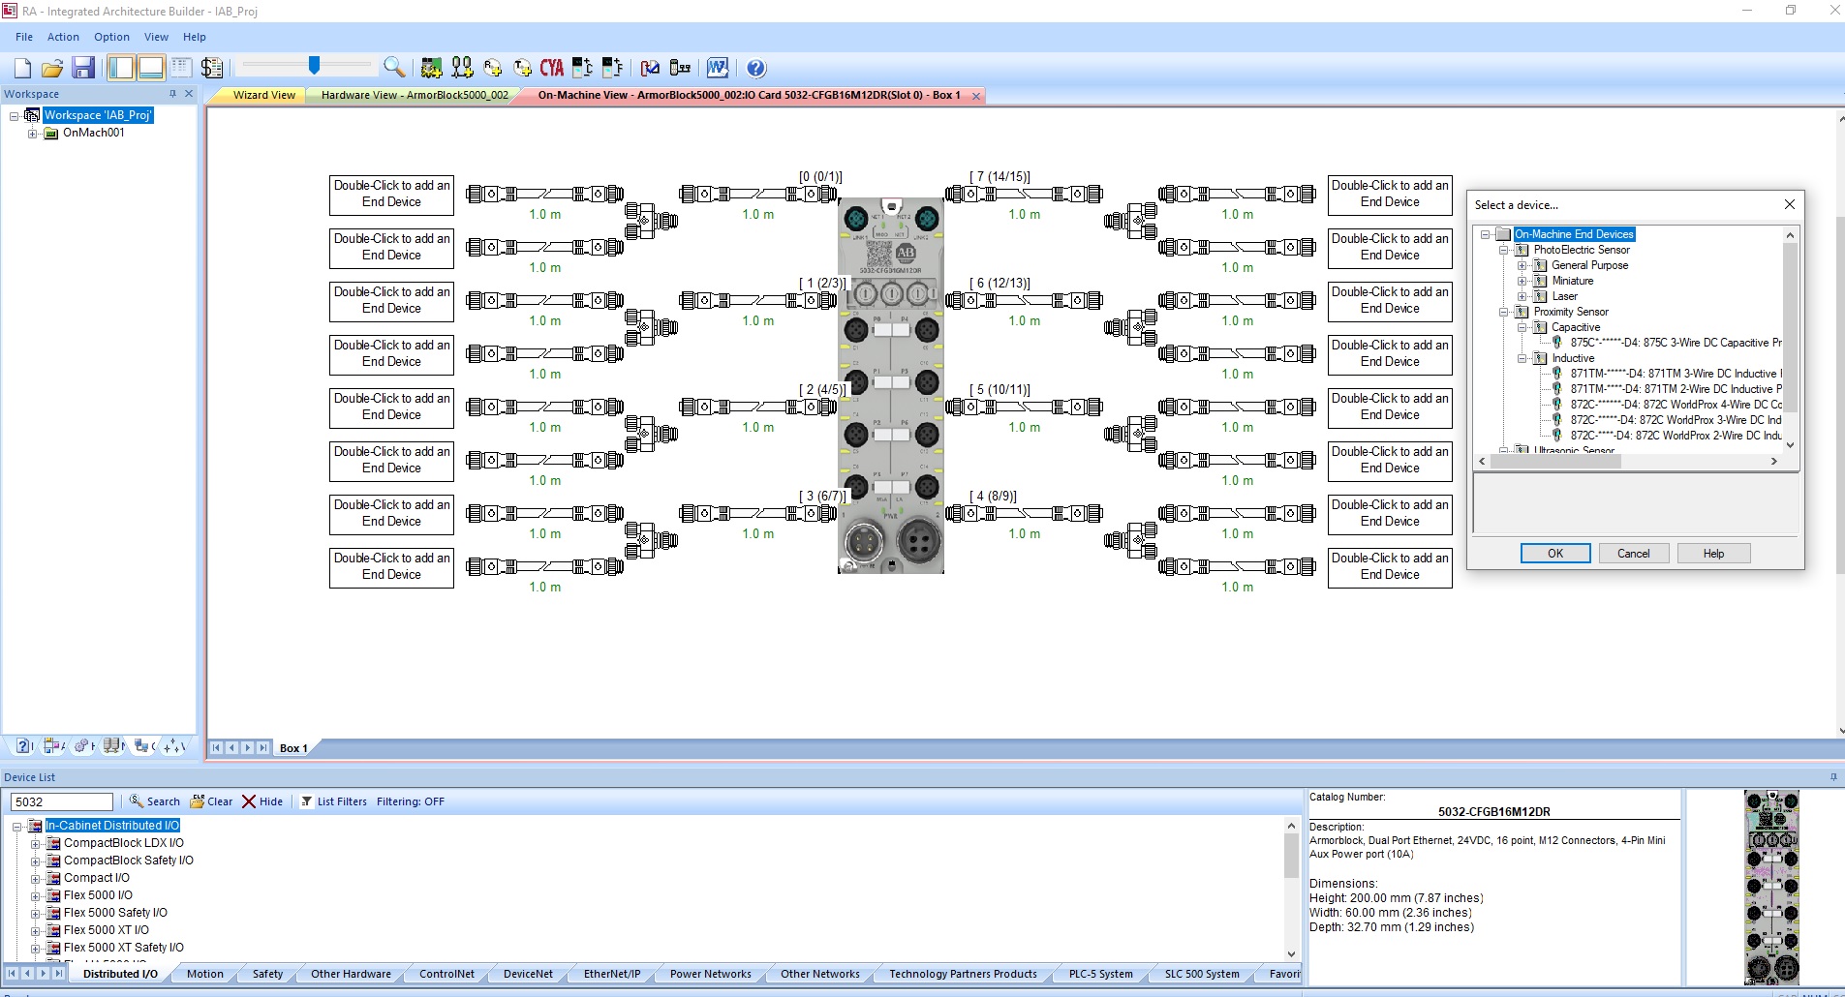Viewport: 1845px width, 997px height.
Task: Click the T+ add icon
Action: [523, 68]
